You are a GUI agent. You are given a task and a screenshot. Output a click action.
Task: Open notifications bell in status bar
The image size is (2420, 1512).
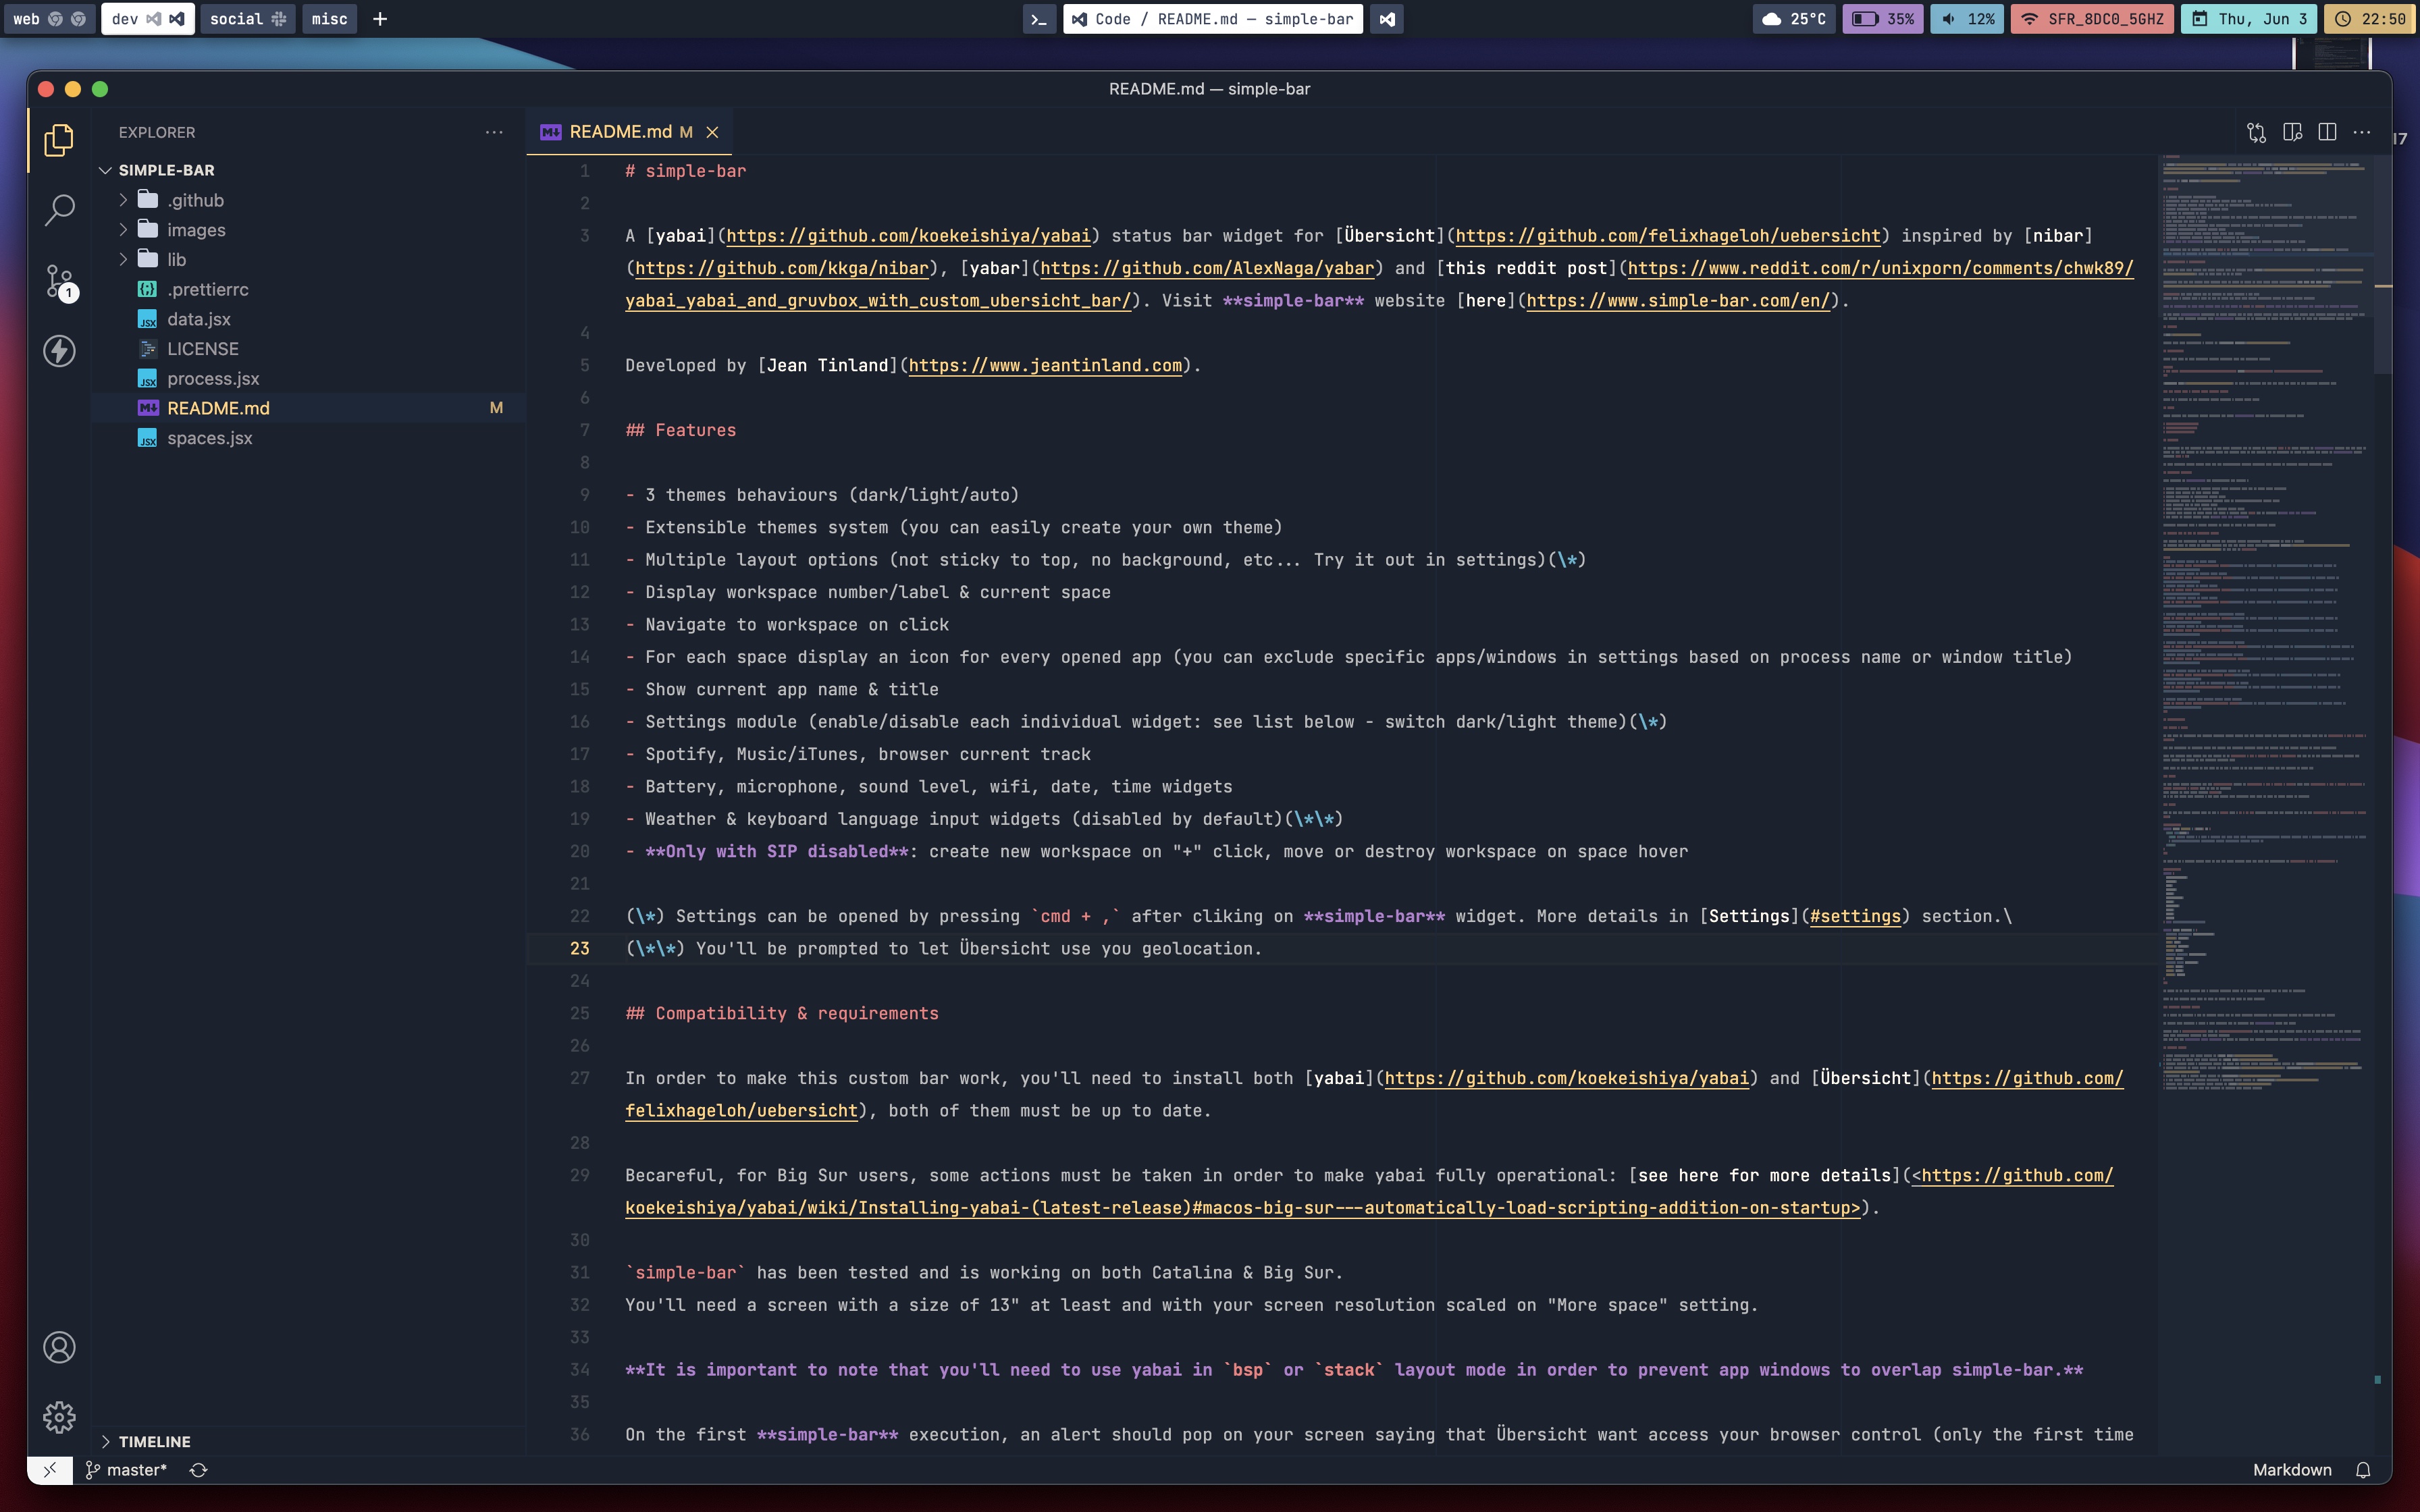click(x=2363, y=1470)
